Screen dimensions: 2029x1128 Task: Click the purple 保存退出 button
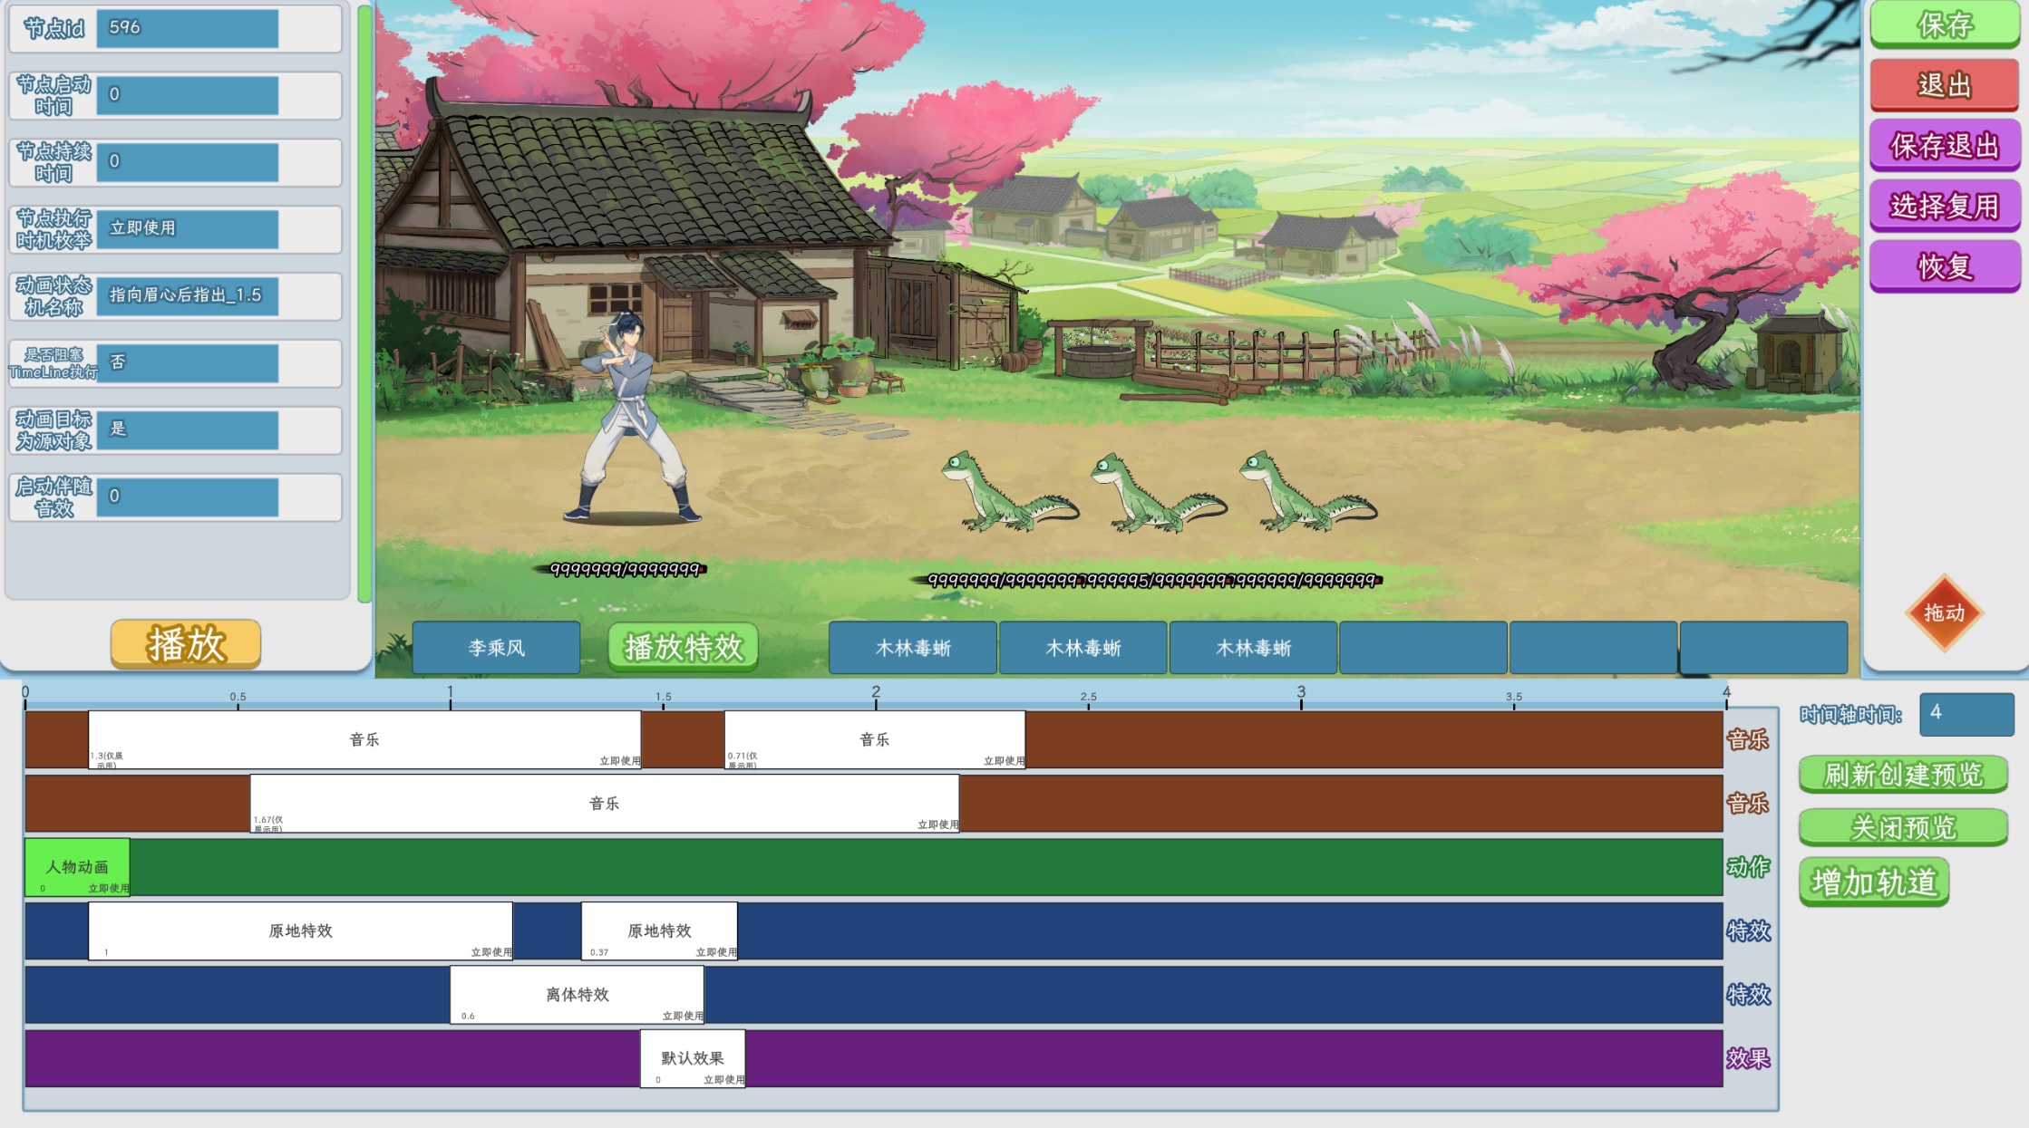1944,145
